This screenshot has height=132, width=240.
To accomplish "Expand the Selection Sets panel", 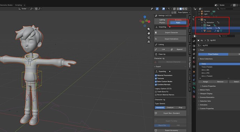I will tap(199, 101).
